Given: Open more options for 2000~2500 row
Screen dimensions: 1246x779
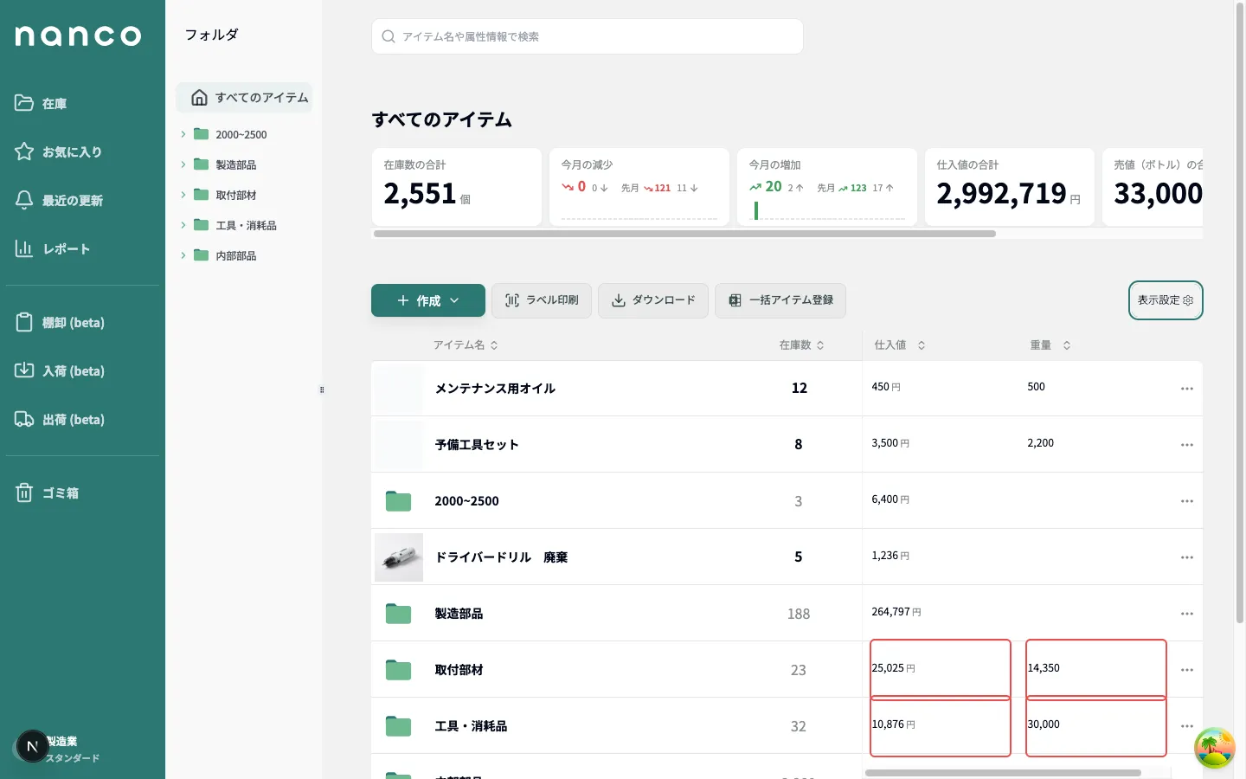Looking at the screenshot, I should (1187, 501).
